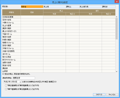Select the default 売上値引高 field
This screenshot has width=120, height=98.
point(91,7)
